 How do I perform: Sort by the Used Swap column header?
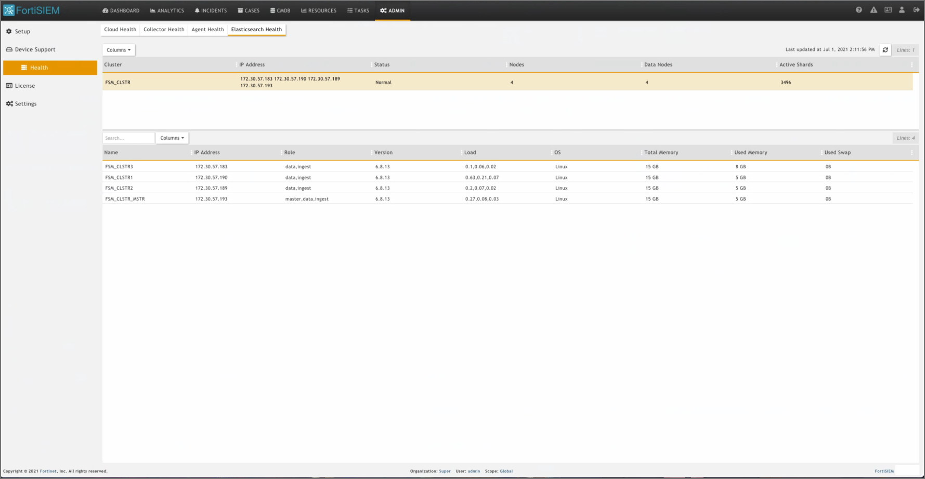point(837,152)
